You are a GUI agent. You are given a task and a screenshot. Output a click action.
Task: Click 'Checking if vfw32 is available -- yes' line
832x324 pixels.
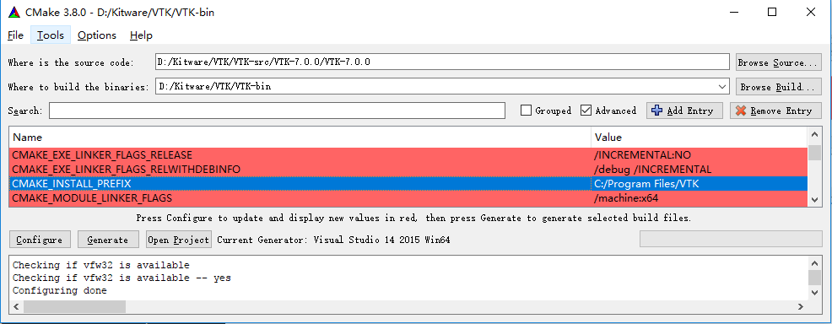[122, 278]
